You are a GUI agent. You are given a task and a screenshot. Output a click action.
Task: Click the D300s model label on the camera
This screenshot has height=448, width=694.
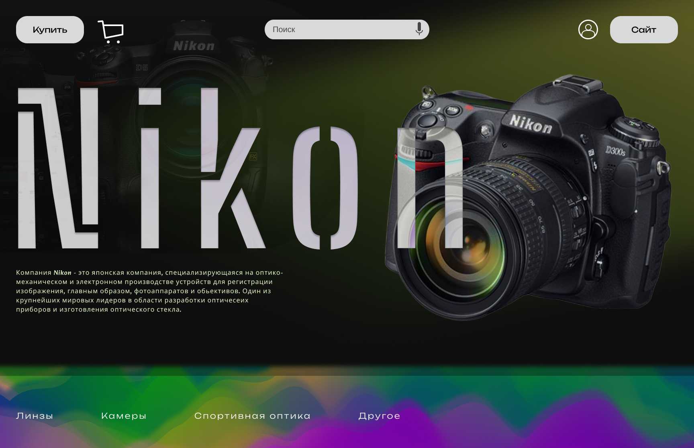(x=615, y=151)
